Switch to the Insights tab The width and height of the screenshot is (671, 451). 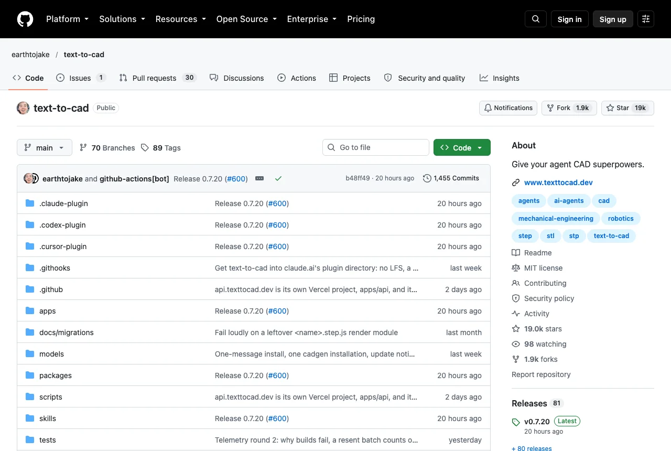500,78
